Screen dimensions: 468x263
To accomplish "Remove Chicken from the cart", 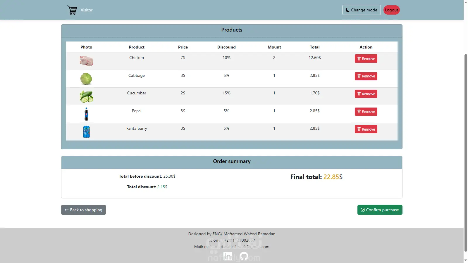I will (366, 59).
